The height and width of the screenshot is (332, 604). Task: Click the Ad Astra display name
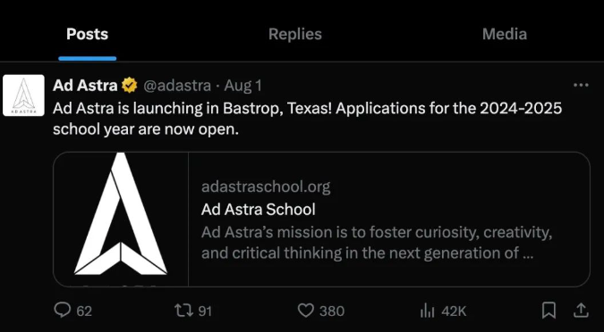[85, 86]
